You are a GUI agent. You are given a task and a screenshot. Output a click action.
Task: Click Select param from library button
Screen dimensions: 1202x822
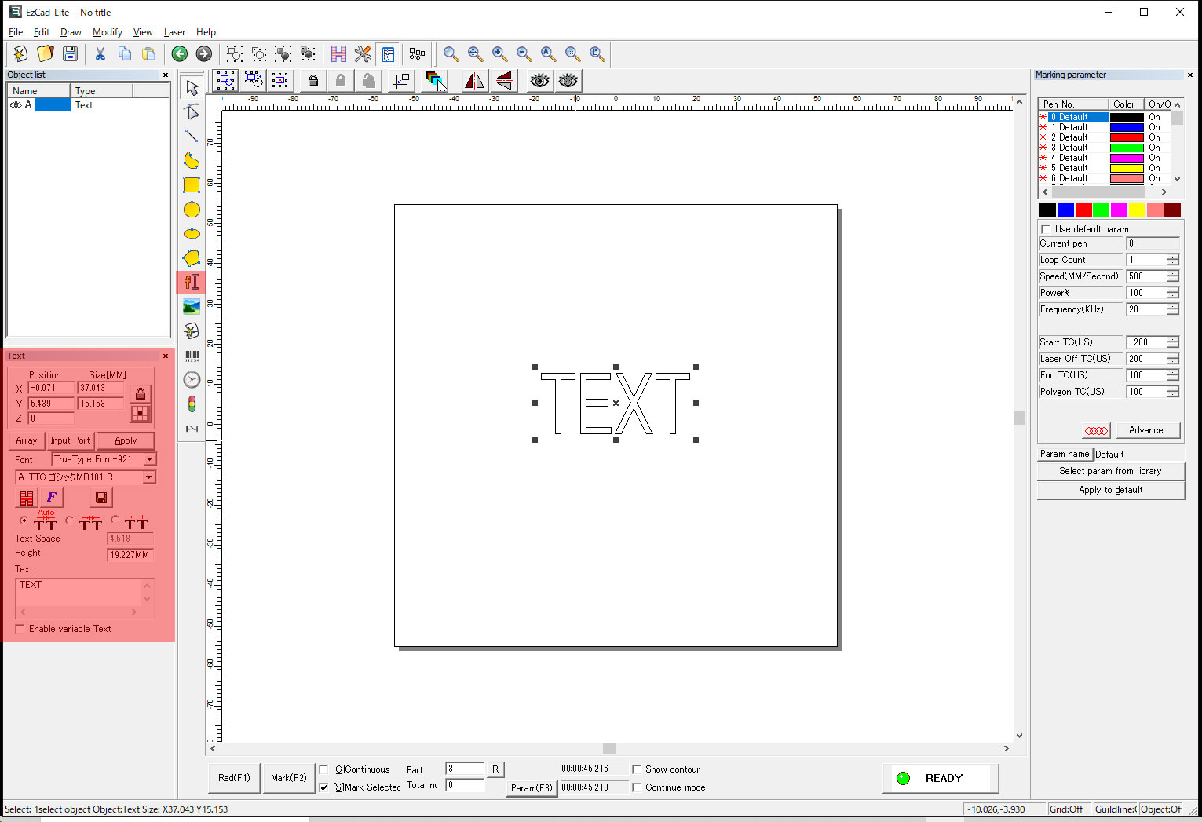(x=1110, y=471)
